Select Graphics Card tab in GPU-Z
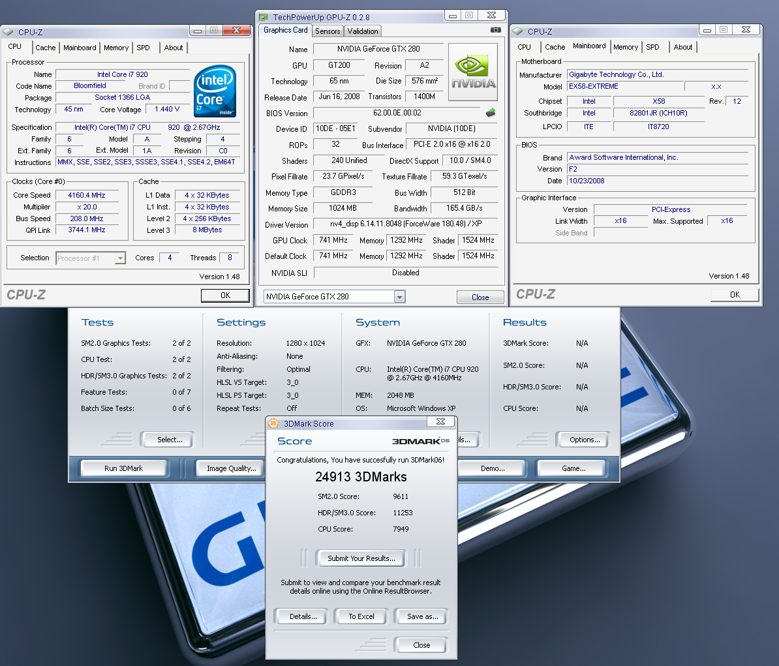The image size is (779, 666). 286,30
